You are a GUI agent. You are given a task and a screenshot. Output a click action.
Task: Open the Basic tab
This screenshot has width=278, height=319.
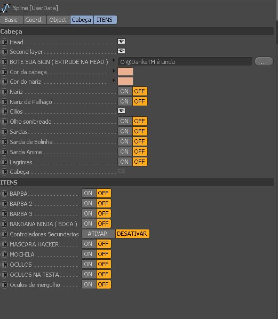click(11, 20)
